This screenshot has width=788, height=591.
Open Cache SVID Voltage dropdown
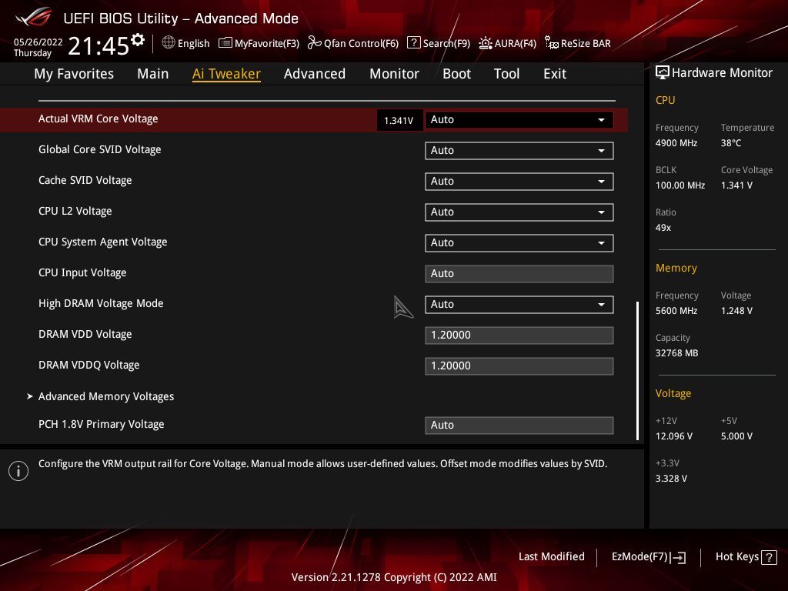519,181
